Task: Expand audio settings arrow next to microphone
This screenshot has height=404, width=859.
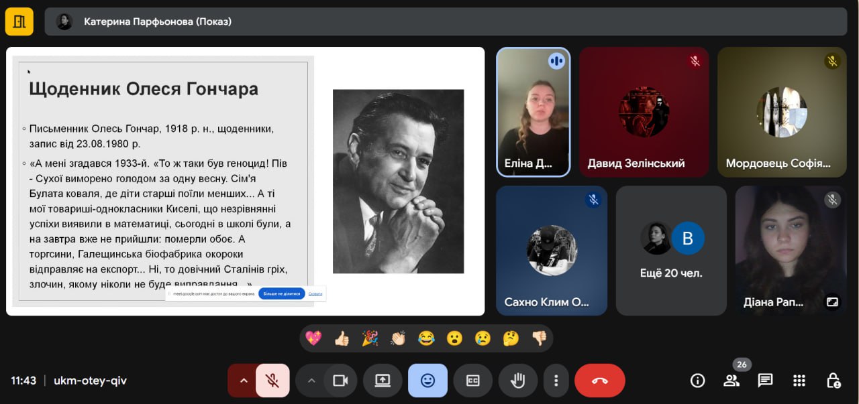Action: tap(243, 381)
